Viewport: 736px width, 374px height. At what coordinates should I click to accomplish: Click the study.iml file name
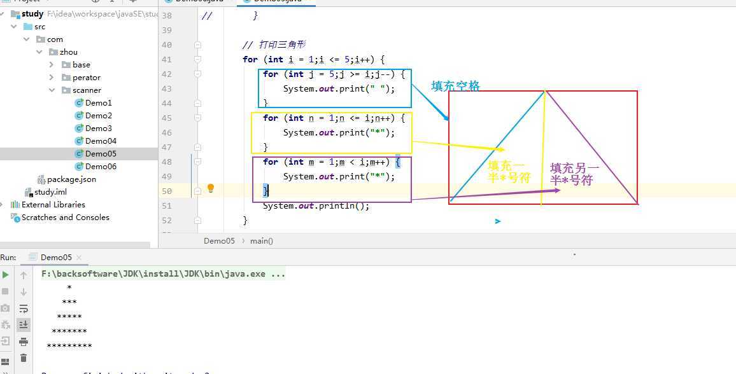51,192
